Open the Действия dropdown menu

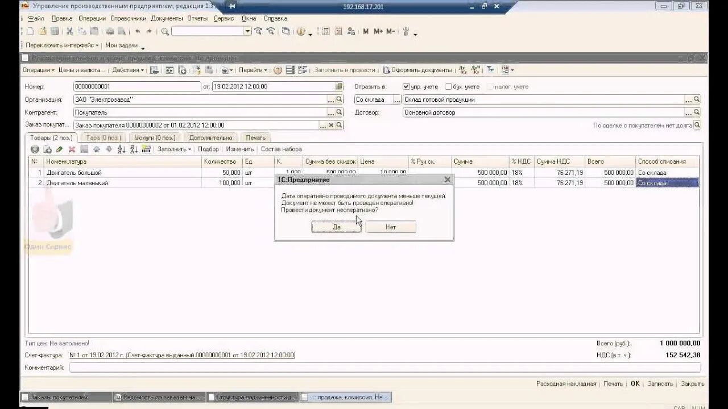pyautogui.click(x=128, y=70)
